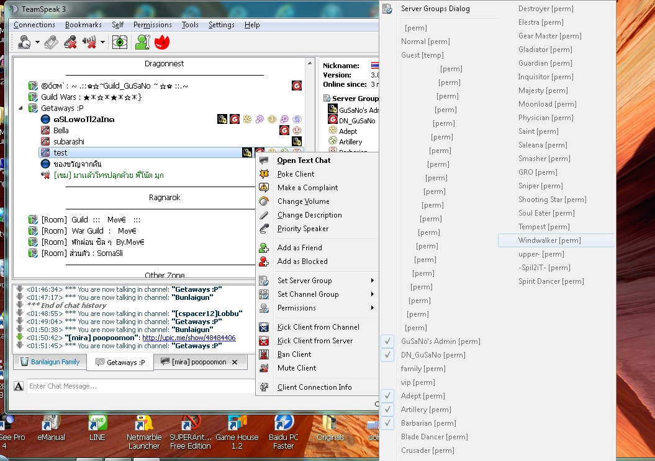The image size is (655, 461).
Task: Open the Tools menu
Action: coord(190,25)
